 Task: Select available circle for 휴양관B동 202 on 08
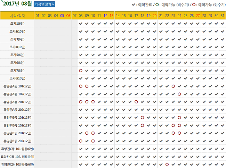[x=81, y=141]
